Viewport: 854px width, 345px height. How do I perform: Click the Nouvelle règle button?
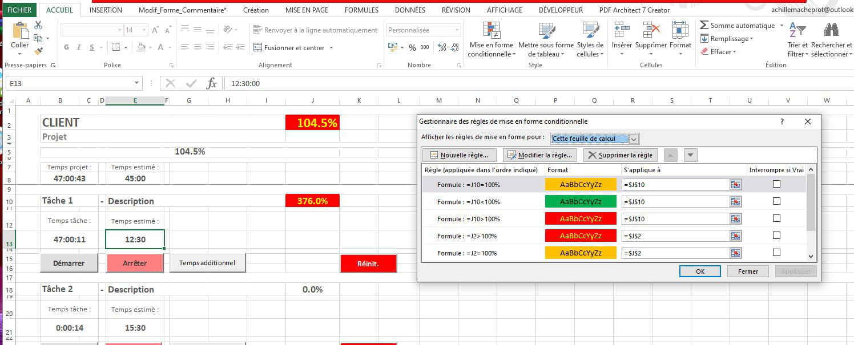(459, 155)
